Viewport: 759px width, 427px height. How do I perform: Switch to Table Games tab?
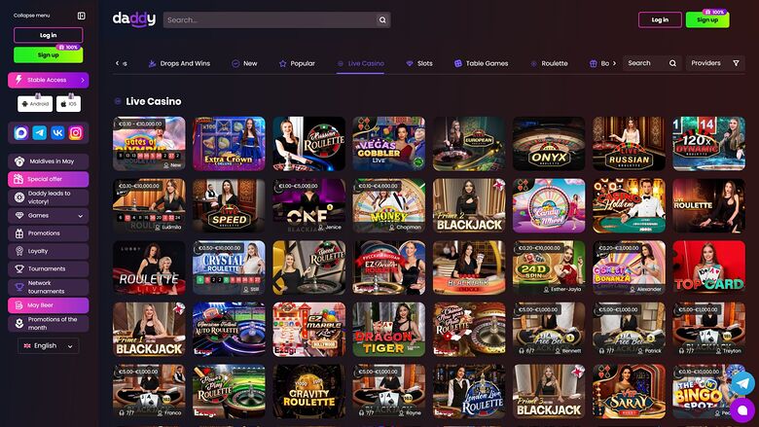(481, 63)
